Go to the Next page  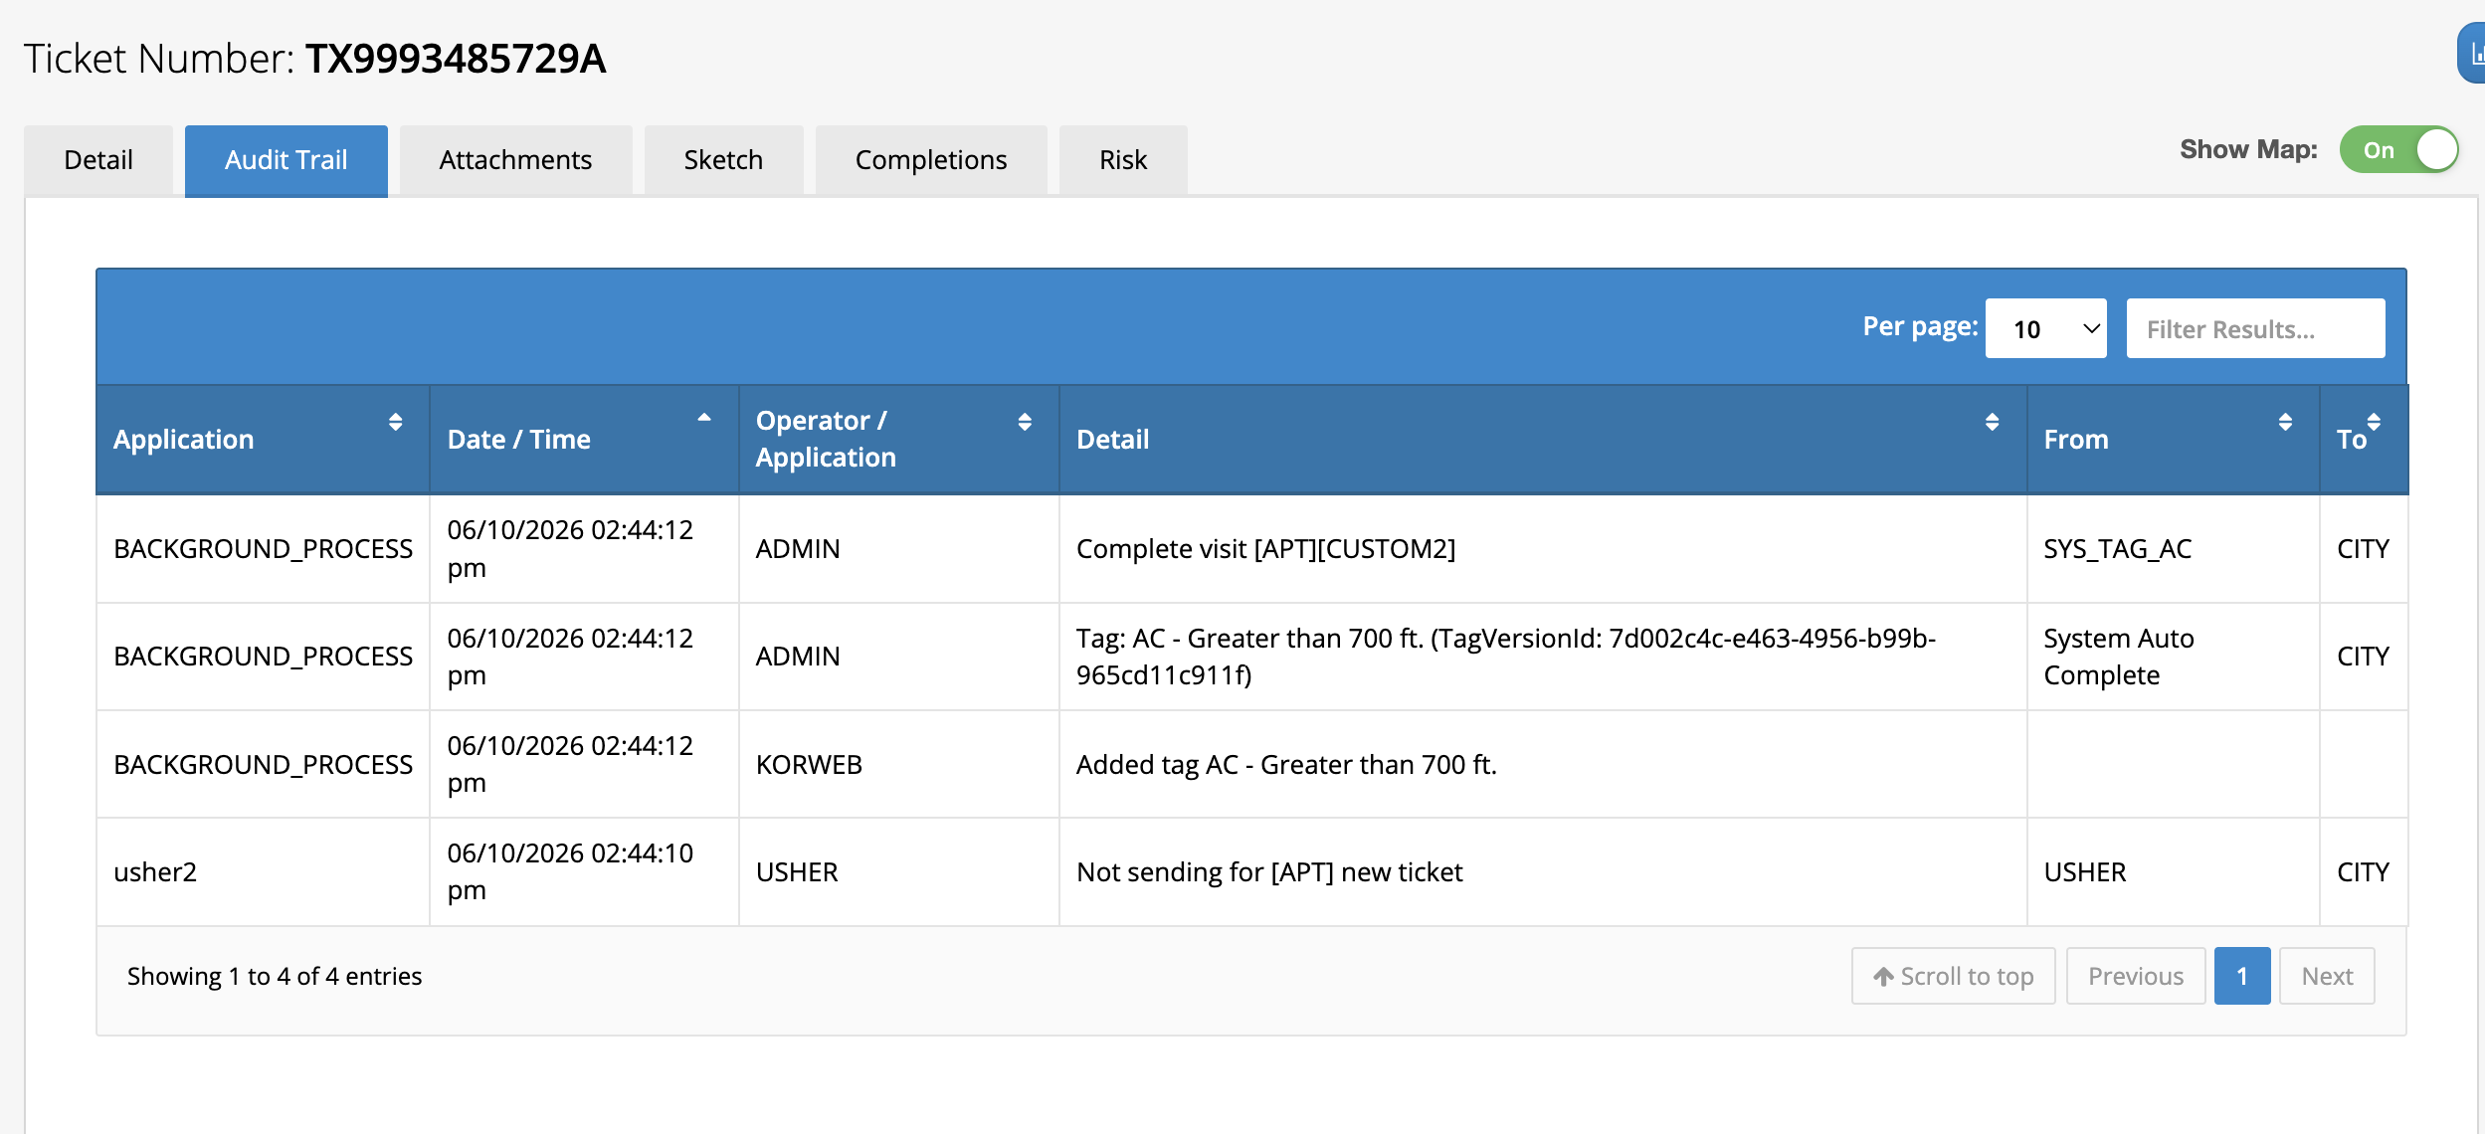point(2327,976)
